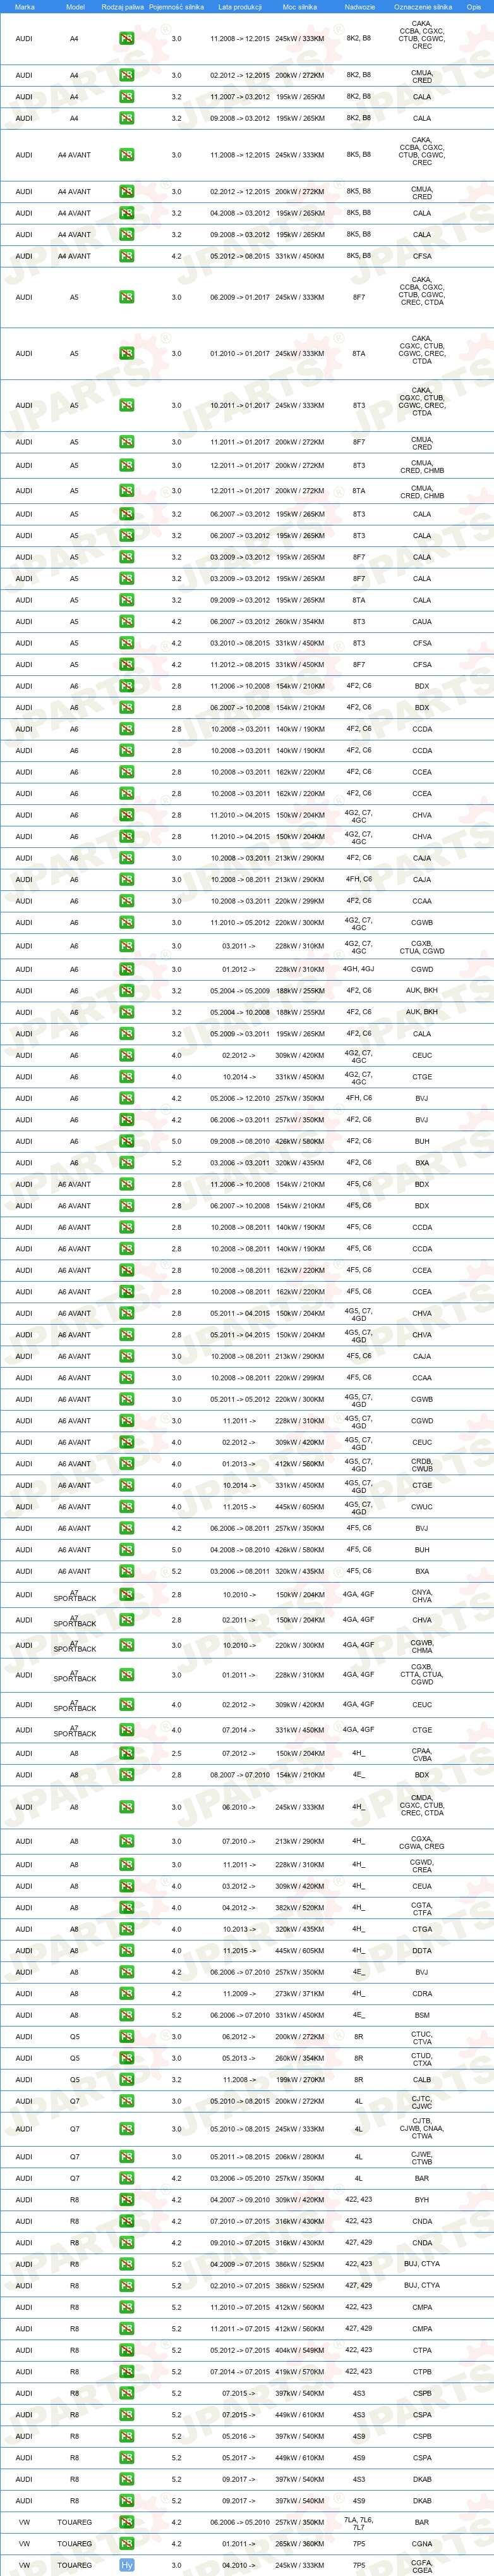Click the 'CPAA, CVBA' engine code cell
494x2576 pixels.
422,1755
